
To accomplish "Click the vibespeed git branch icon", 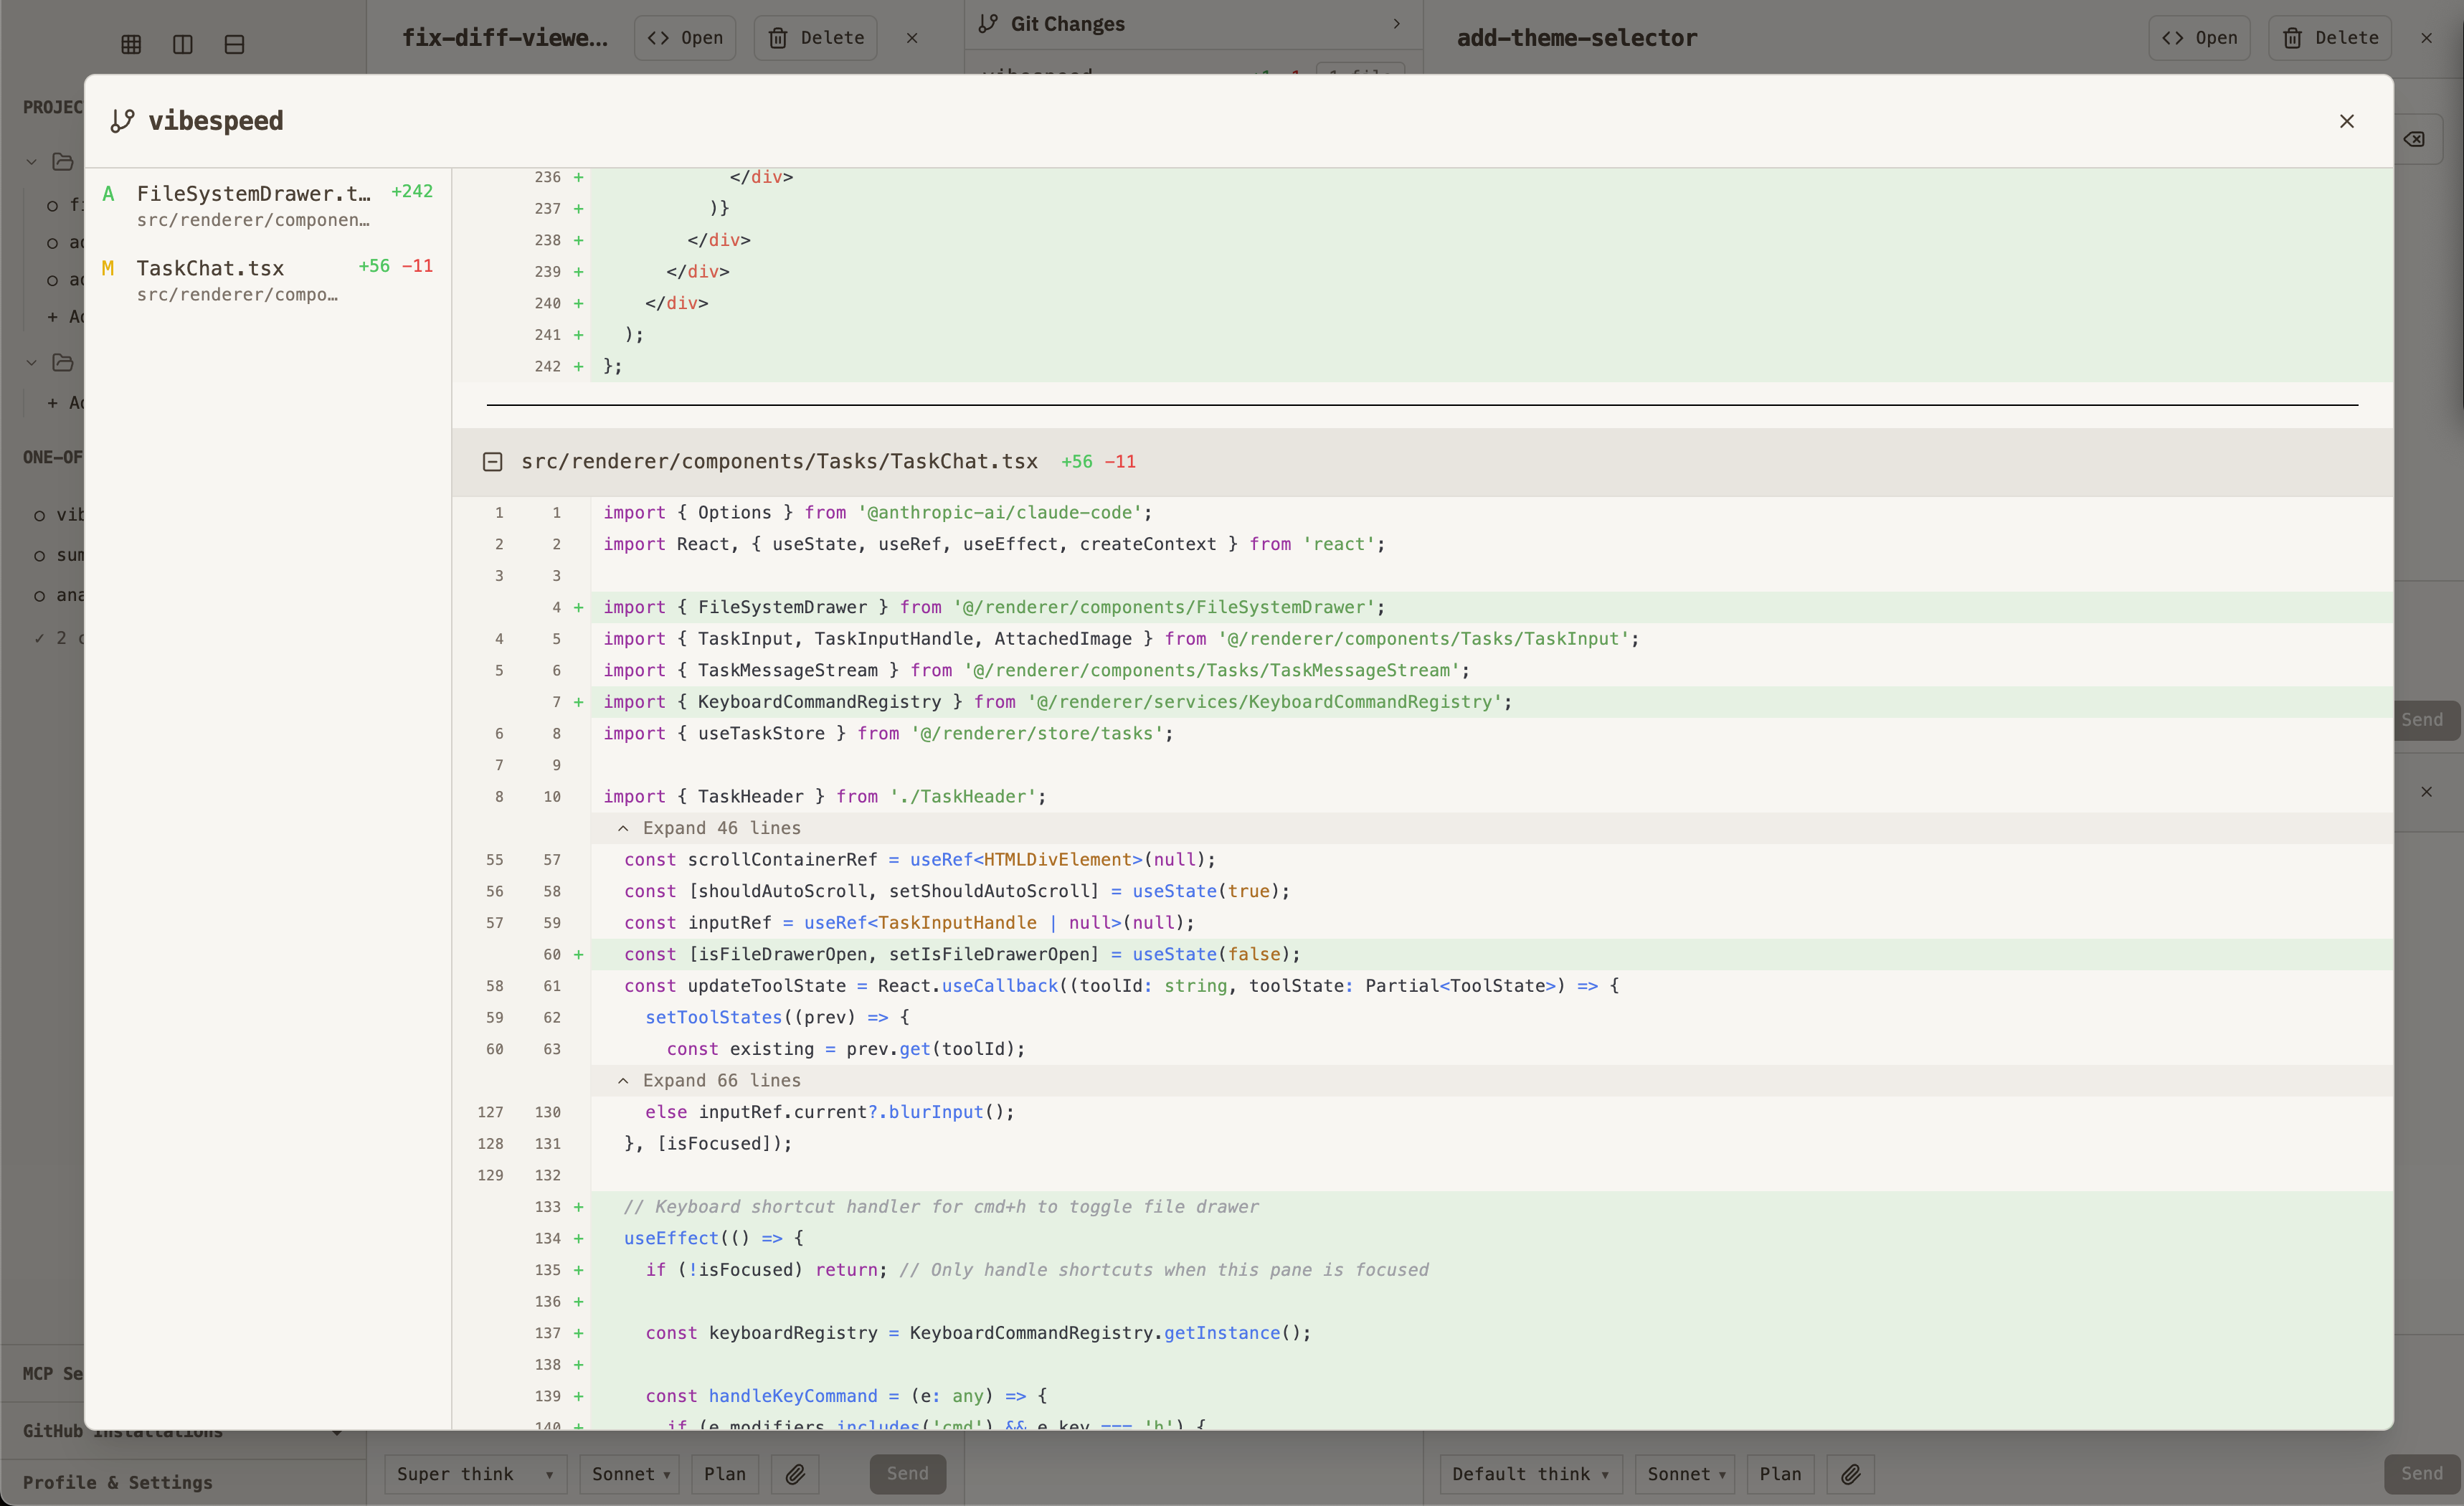I will (x=122, y=121).
